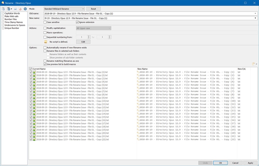
Task: Expand the New name history dropdown arrow
Action: pyautogui.click(x=255, y=18)
